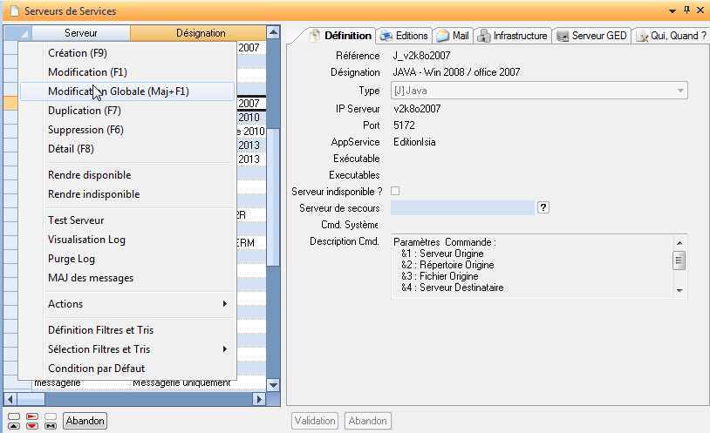Click the help icon beside Serveur de secours
This screenshot has width=710, height=433.
click(543, 207)
